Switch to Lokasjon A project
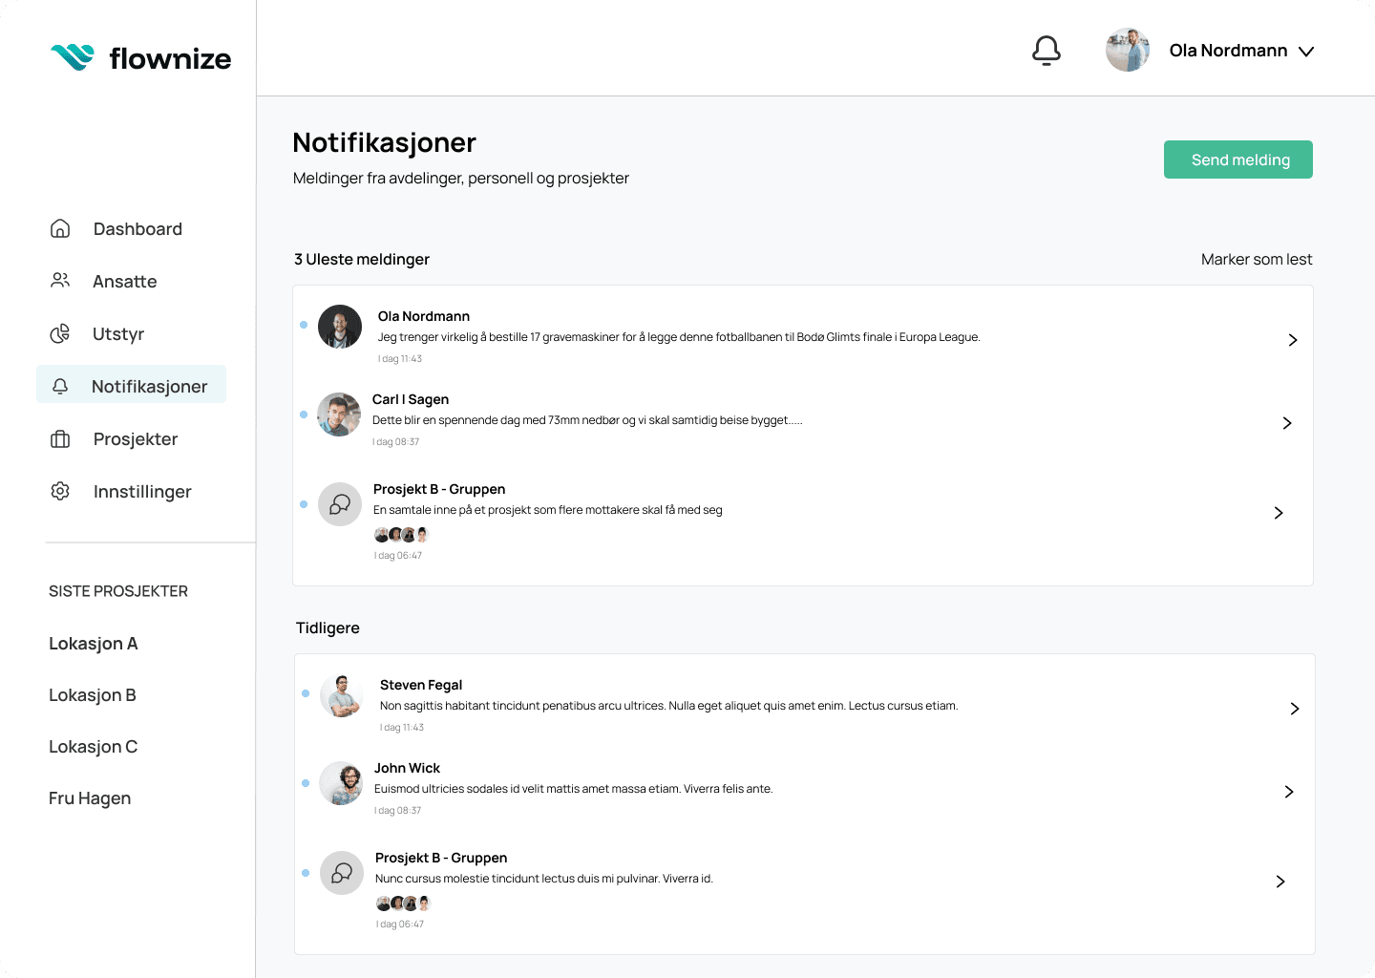Image resolution: width=1375 pixels, height=978 pixels. (x=93, y=643)
